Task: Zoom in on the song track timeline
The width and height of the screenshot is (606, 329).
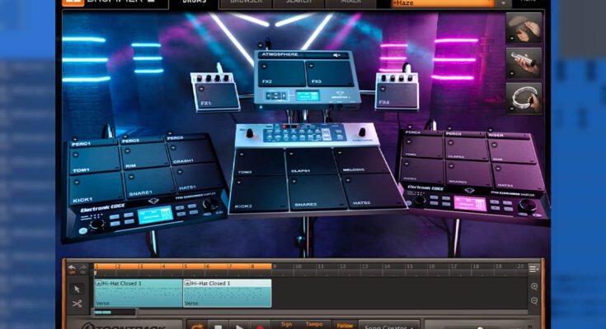Action: (x=534, y=287)
